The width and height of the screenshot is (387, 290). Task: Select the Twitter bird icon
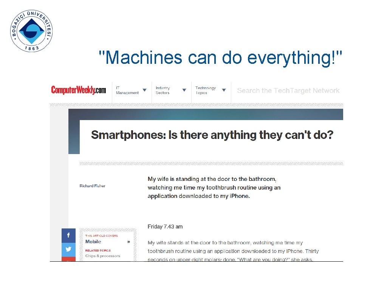pos(68,249)
